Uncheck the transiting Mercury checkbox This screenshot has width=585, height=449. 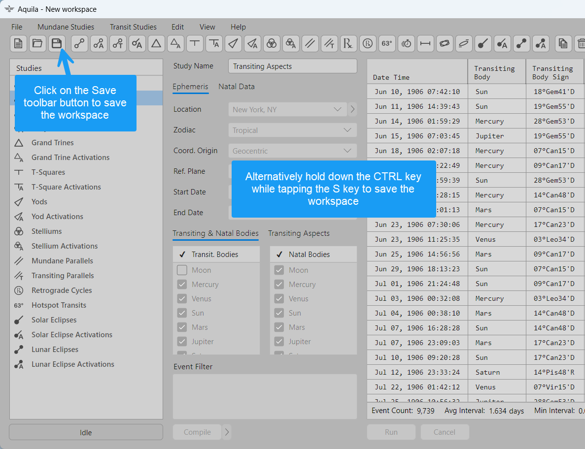click(182, 284)
